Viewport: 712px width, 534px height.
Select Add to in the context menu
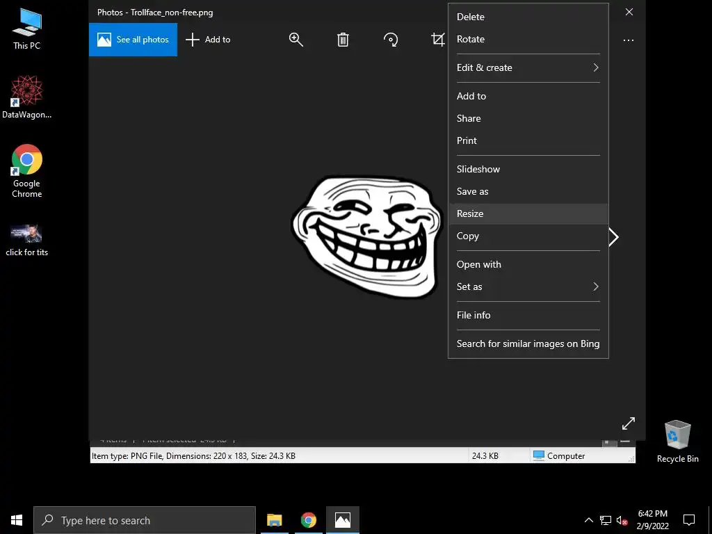tap(528, 96)
